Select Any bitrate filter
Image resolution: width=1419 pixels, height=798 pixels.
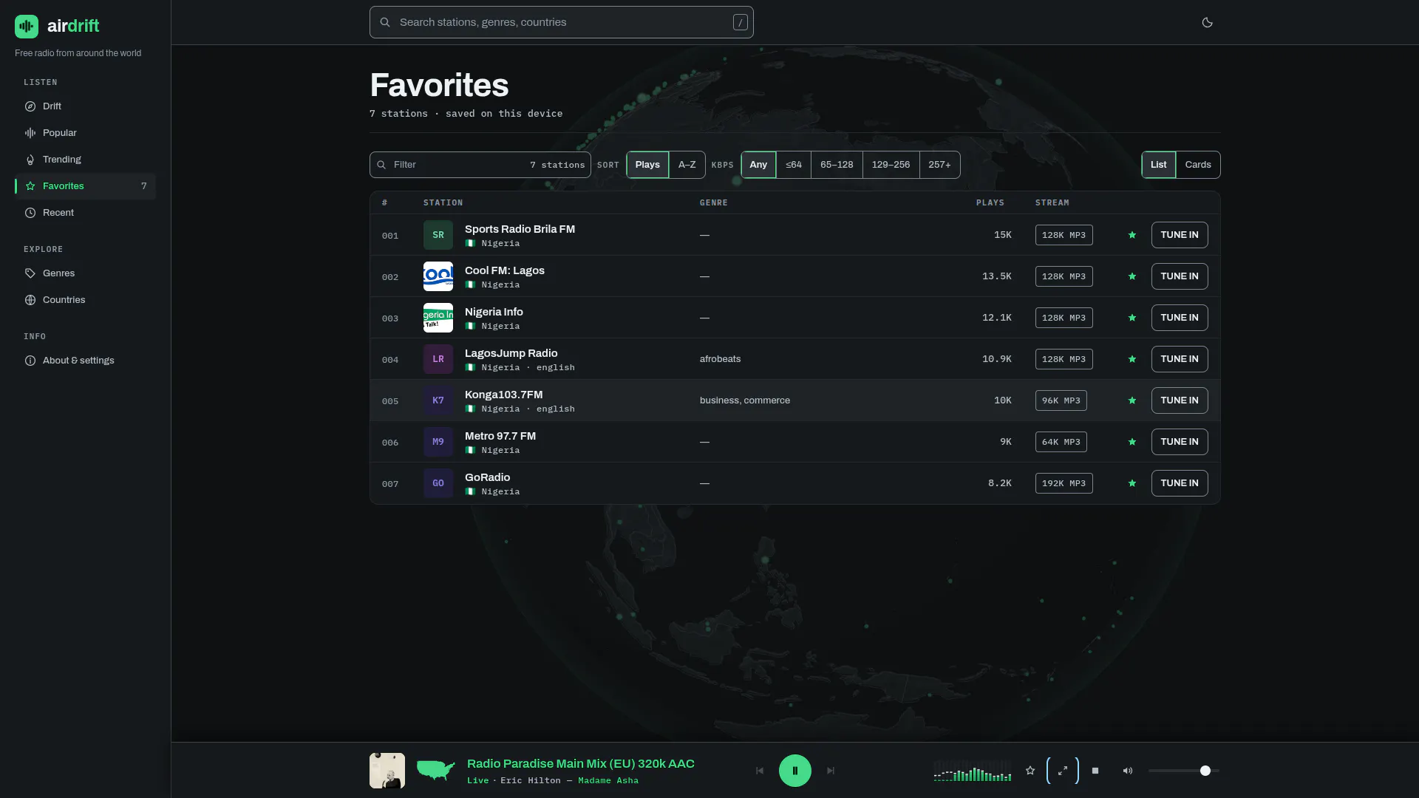(x=758, y=165)
